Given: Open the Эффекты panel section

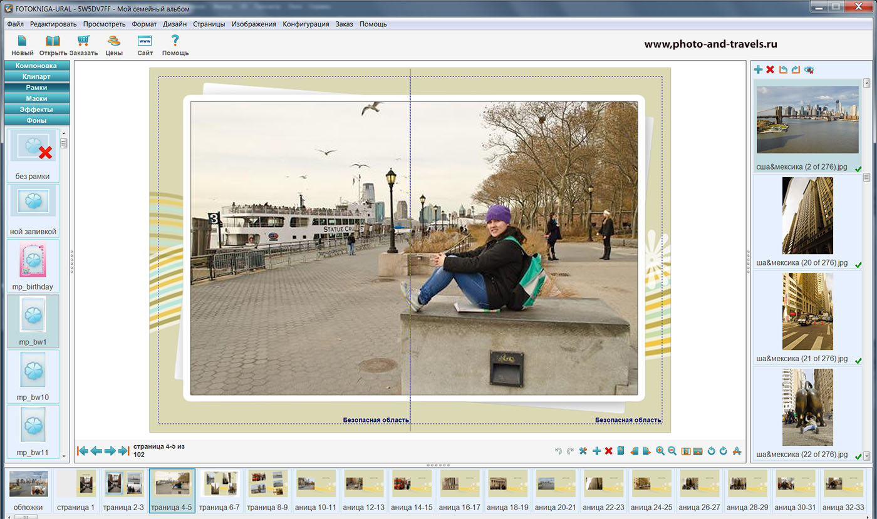Looking at the screenshot, I should (x=36, y=110).
